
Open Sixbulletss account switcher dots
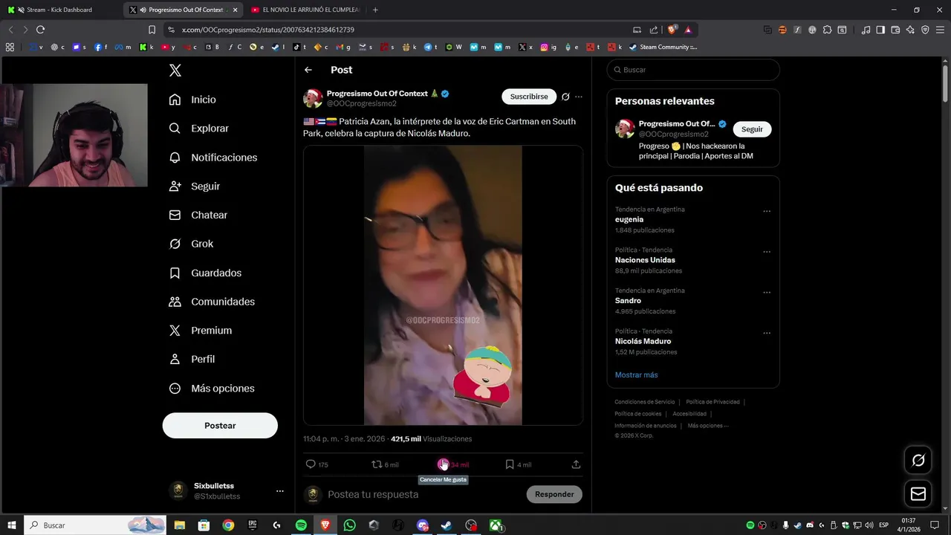(280, 491)
